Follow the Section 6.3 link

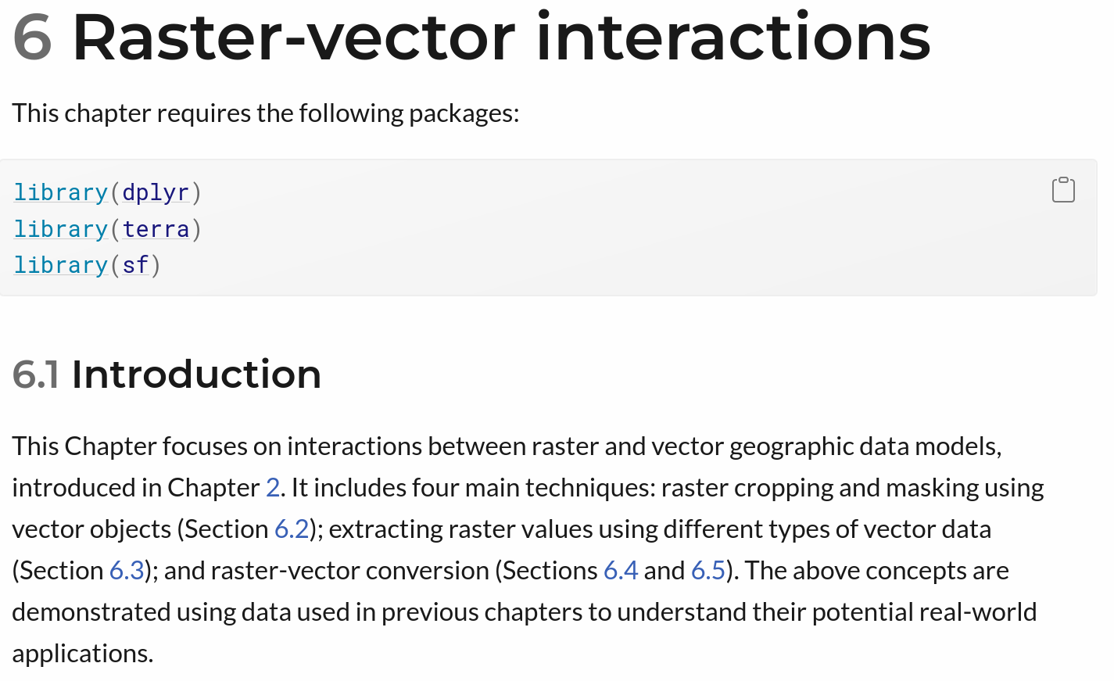[127, 571]
